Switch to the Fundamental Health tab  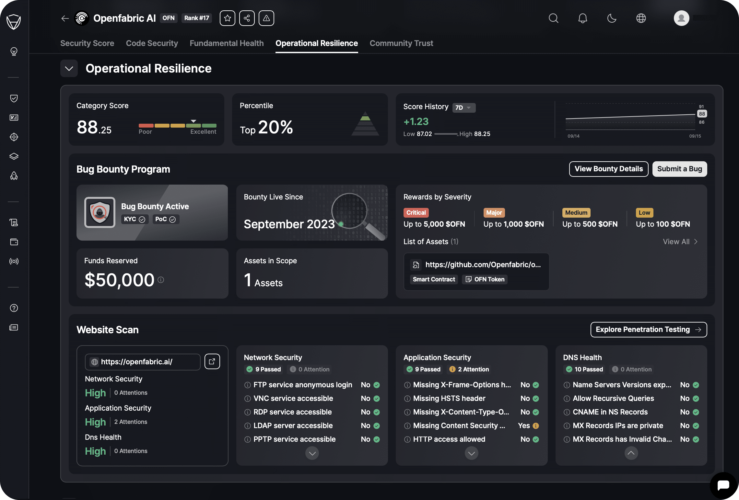tap(227, 43)
